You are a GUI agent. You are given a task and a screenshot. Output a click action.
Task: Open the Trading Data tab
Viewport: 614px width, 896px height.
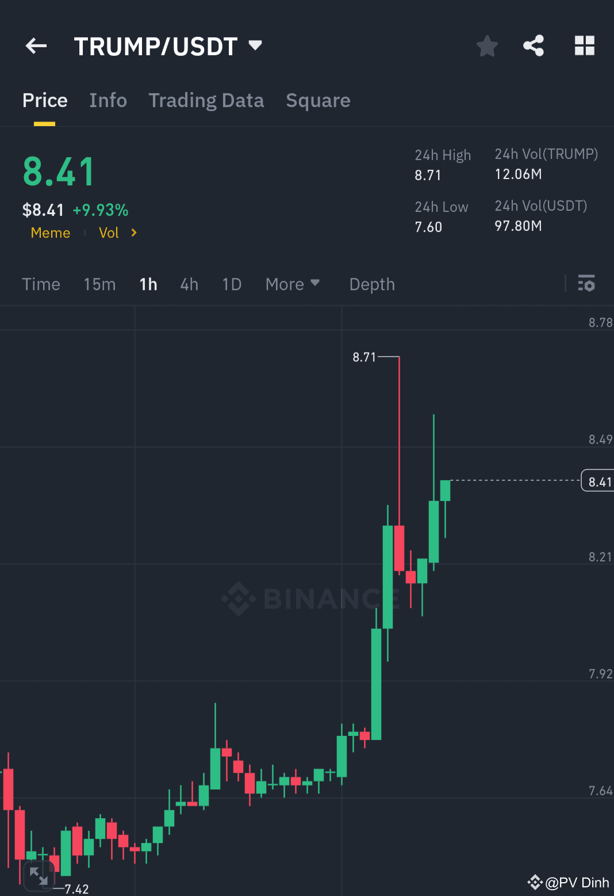point(206,100)
